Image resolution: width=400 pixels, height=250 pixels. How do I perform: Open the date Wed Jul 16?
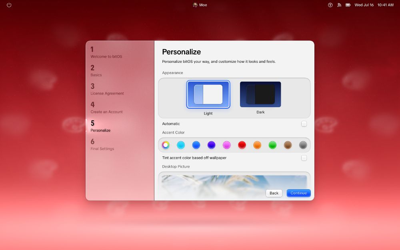[x=364, y=5]
